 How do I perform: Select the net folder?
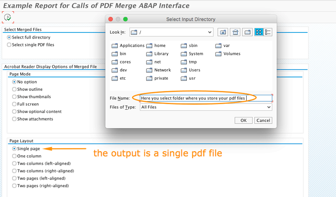click(153, 62)
